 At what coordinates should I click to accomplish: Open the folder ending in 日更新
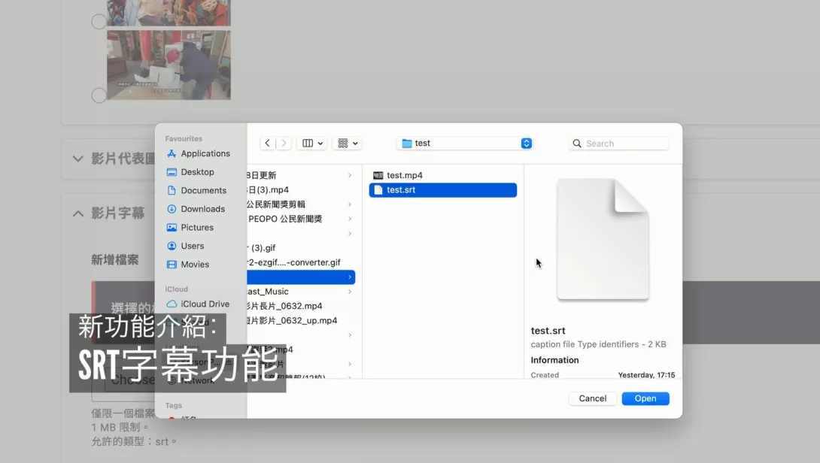click(x=301, y=175)
